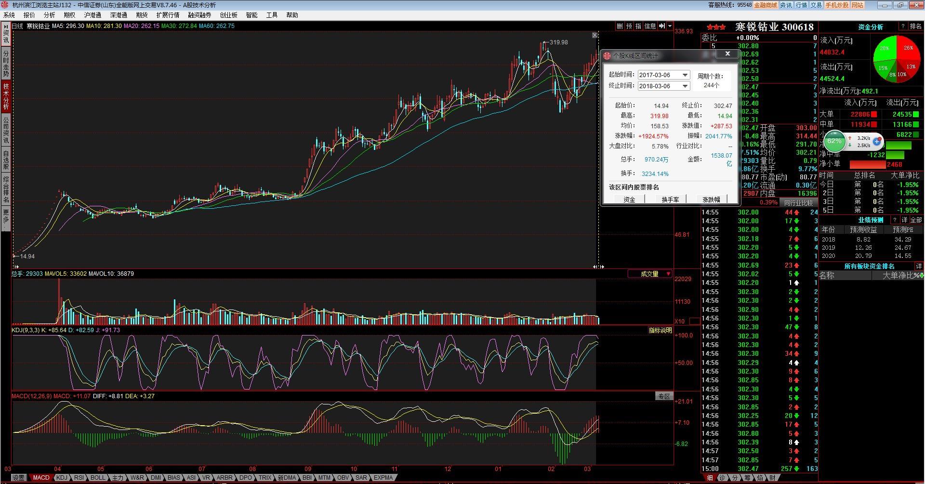The height and width of the screenshot is (484, 925).
Task: Open 分时走势 sidebar tab
Action: click(x=6, y=63)
